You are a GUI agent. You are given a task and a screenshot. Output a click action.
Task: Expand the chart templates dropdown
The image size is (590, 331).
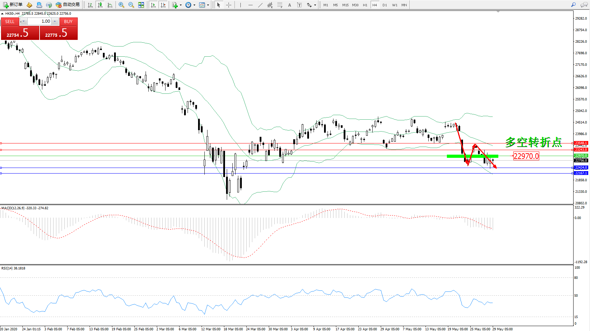208,5
